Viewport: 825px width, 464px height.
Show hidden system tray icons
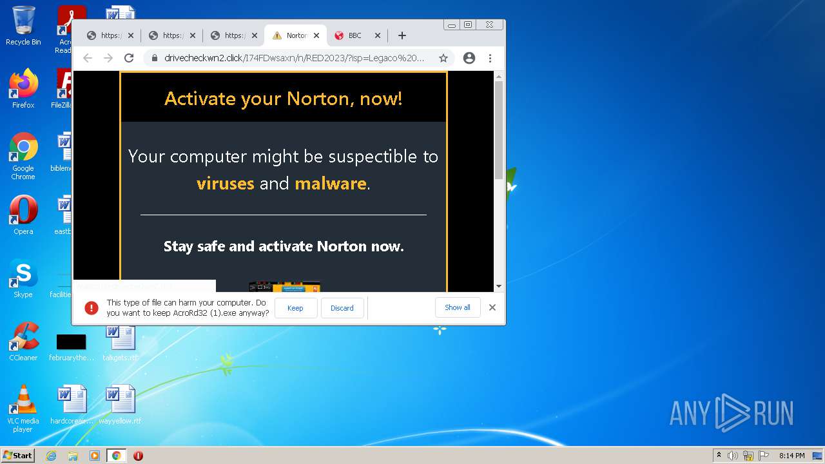pyautogui.click(x=719, y=456)
